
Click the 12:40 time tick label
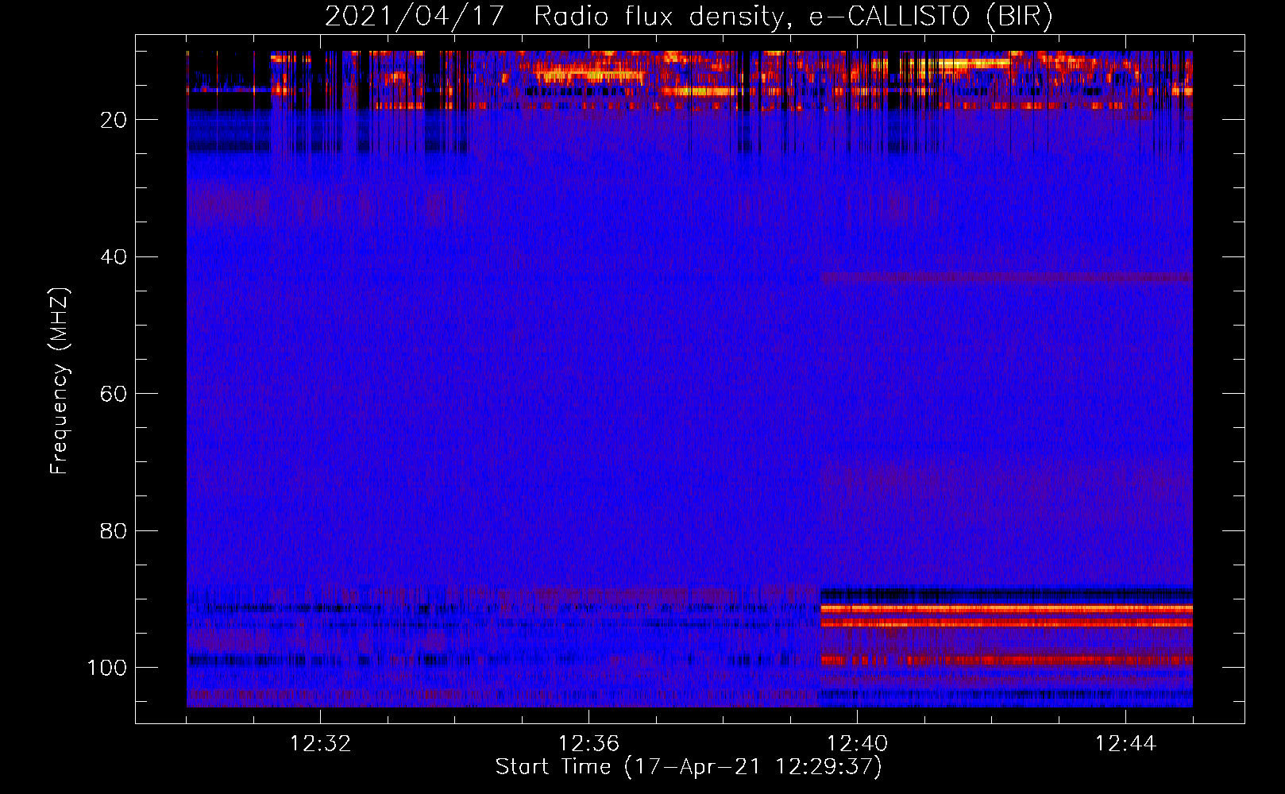[x=857, y=744]
